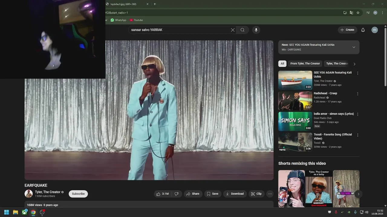Open Radiohead Creep thumbnail

tap(295, 101)
